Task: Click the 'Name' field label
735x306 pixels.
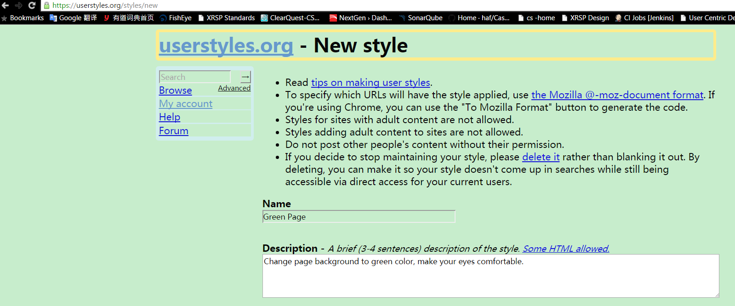Action: (x=277, y=204)
